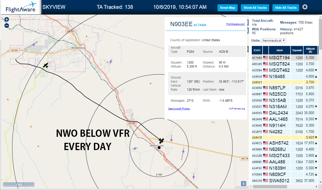
Task: Select the MSQT462 aircraft row
Action: [285, 70]
